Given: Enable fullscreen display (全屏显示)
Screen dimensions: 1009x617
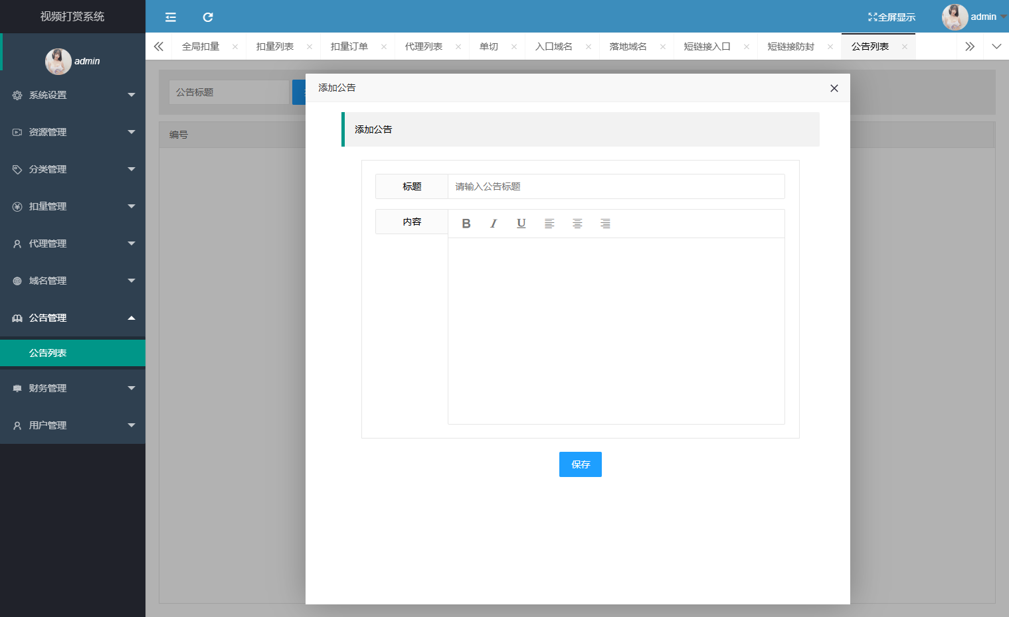Looking at the screenshot, I should point(891,17).
